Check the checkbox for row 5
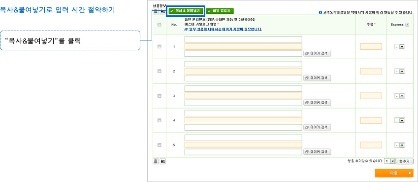This screenshot has width=418, height=182. [x=160, y=145]
